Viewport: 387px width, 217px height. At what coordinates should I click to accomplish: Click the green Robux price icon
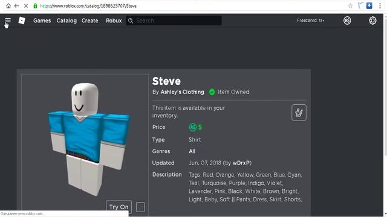point(192,127)
